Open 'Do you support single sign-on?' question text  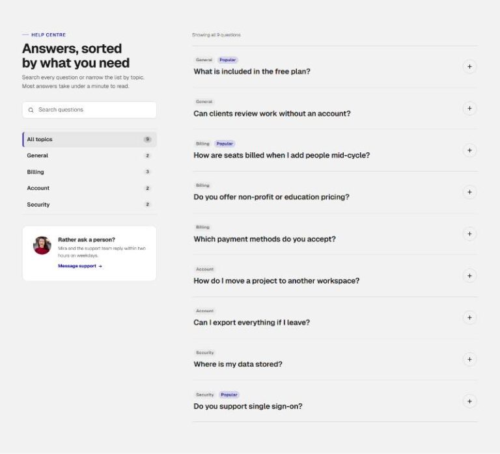click(248, 407)
